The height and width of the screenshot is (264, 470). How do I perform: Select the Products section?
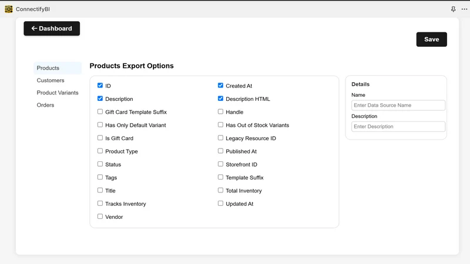pos(58,68)
